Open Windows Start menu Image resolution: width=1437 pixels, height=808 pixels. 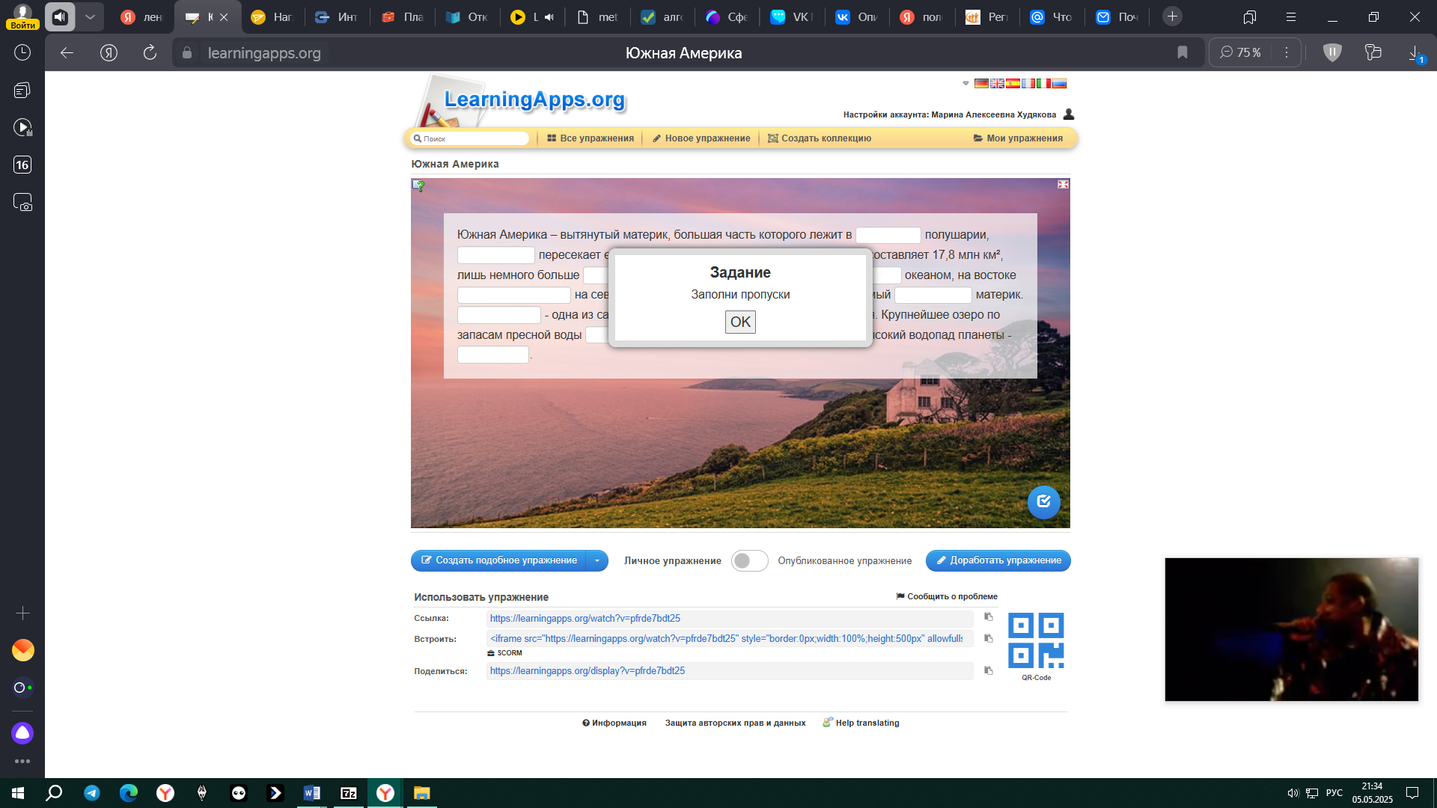[x=18, y=793]
